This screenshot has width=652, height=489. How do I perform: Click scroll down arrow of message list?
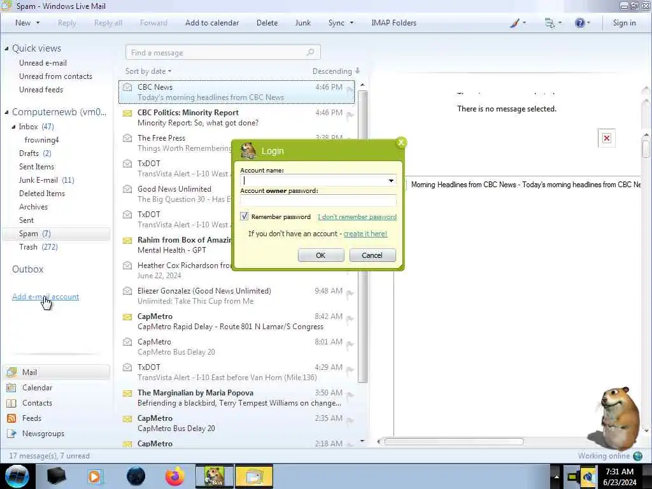362,441
